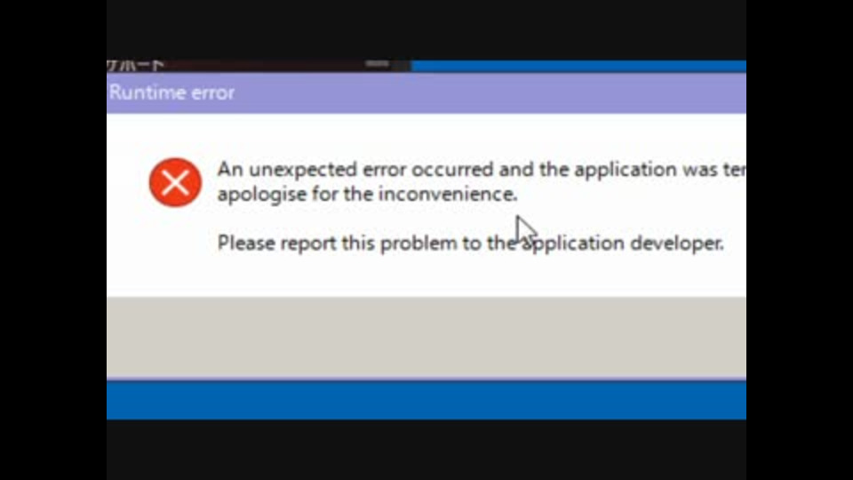Select the Runtime error title text
This screenshot has height=480, width=853.
pos(171,92)
